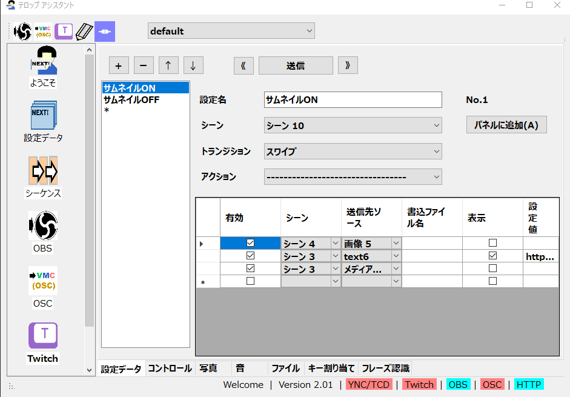Click the OBS icon in top toolbar

click(23, 32)
